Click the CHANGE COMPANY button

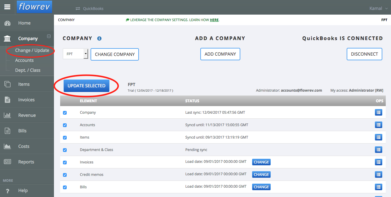(x=115, y=54)
